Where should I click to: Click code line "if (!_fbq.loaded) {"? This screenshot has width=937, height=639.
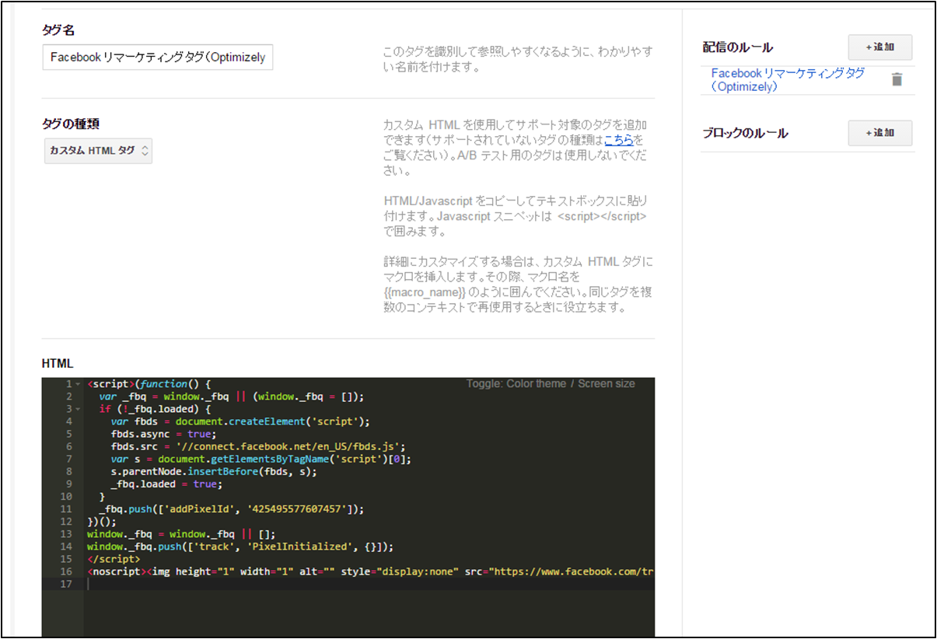coord(155,409)
